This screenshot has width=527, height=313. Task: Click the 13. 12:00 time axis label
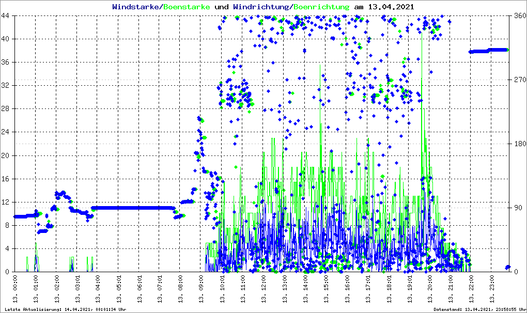point(265,289)
